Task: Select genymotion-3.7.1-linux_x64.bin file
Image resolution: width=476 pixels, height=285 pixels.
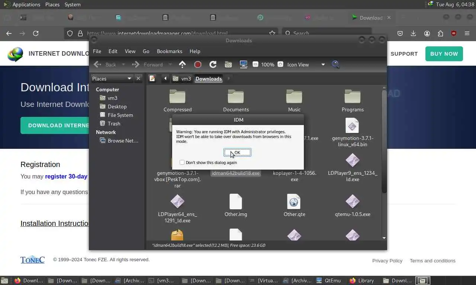Action: point(353,132)
